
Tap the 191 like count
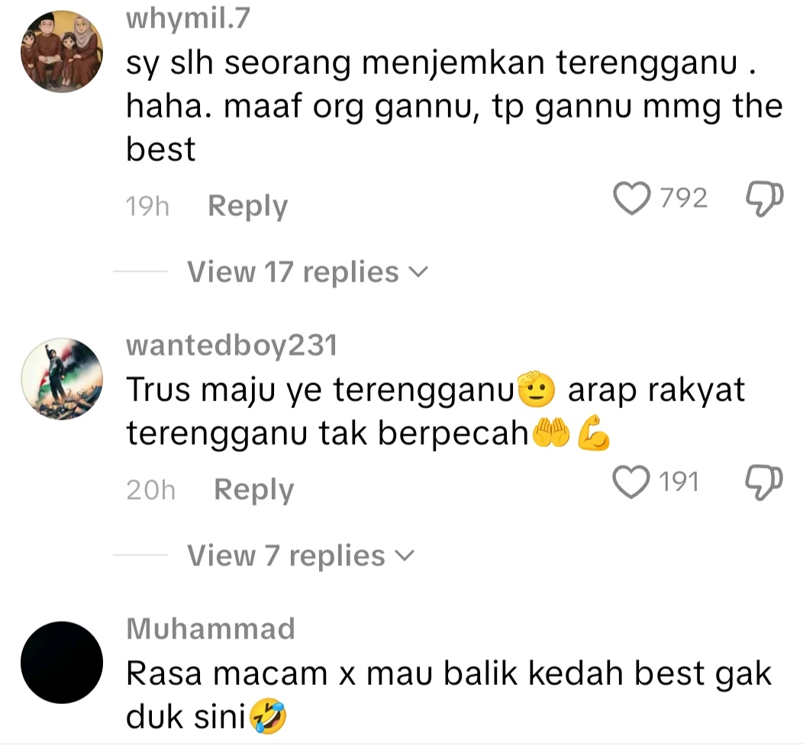click(x=679, y=482)
